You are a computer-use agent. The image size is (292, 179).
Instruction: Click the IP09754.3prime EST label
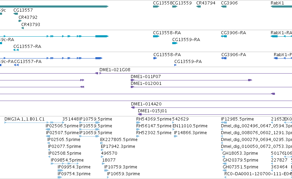tap(74, 174)
